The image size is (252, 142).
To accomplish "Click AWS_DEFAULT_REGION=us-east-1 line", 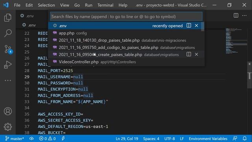I will tap(73, 127).
